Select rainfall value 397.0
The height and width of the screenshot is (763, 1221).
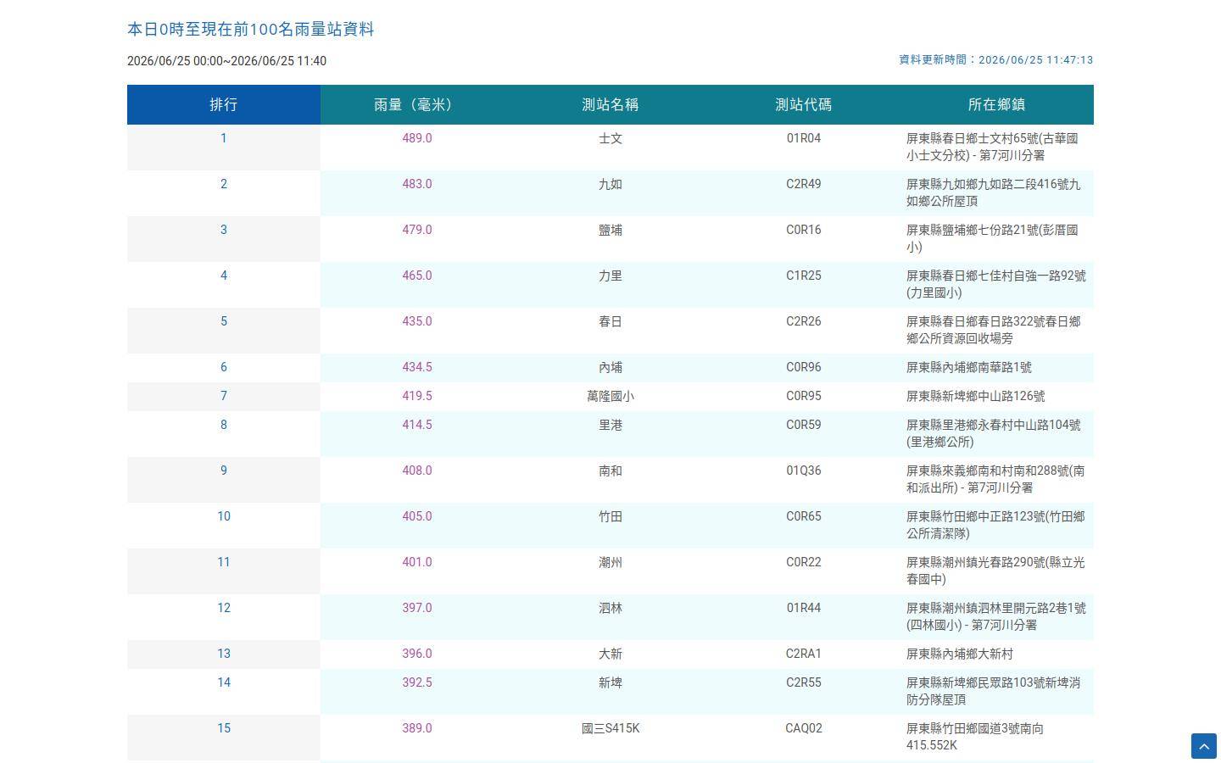coord(417,608)
